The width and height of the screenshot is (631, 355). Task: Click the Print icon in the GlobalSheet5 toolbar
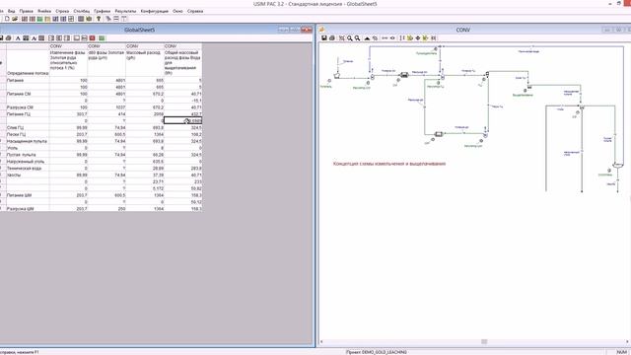tap(9, 38)
